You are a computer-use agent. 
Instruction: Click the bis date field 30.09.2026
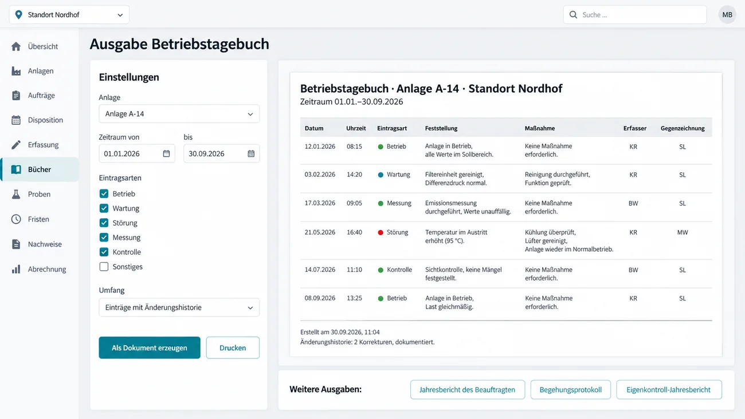pos(221,153)
